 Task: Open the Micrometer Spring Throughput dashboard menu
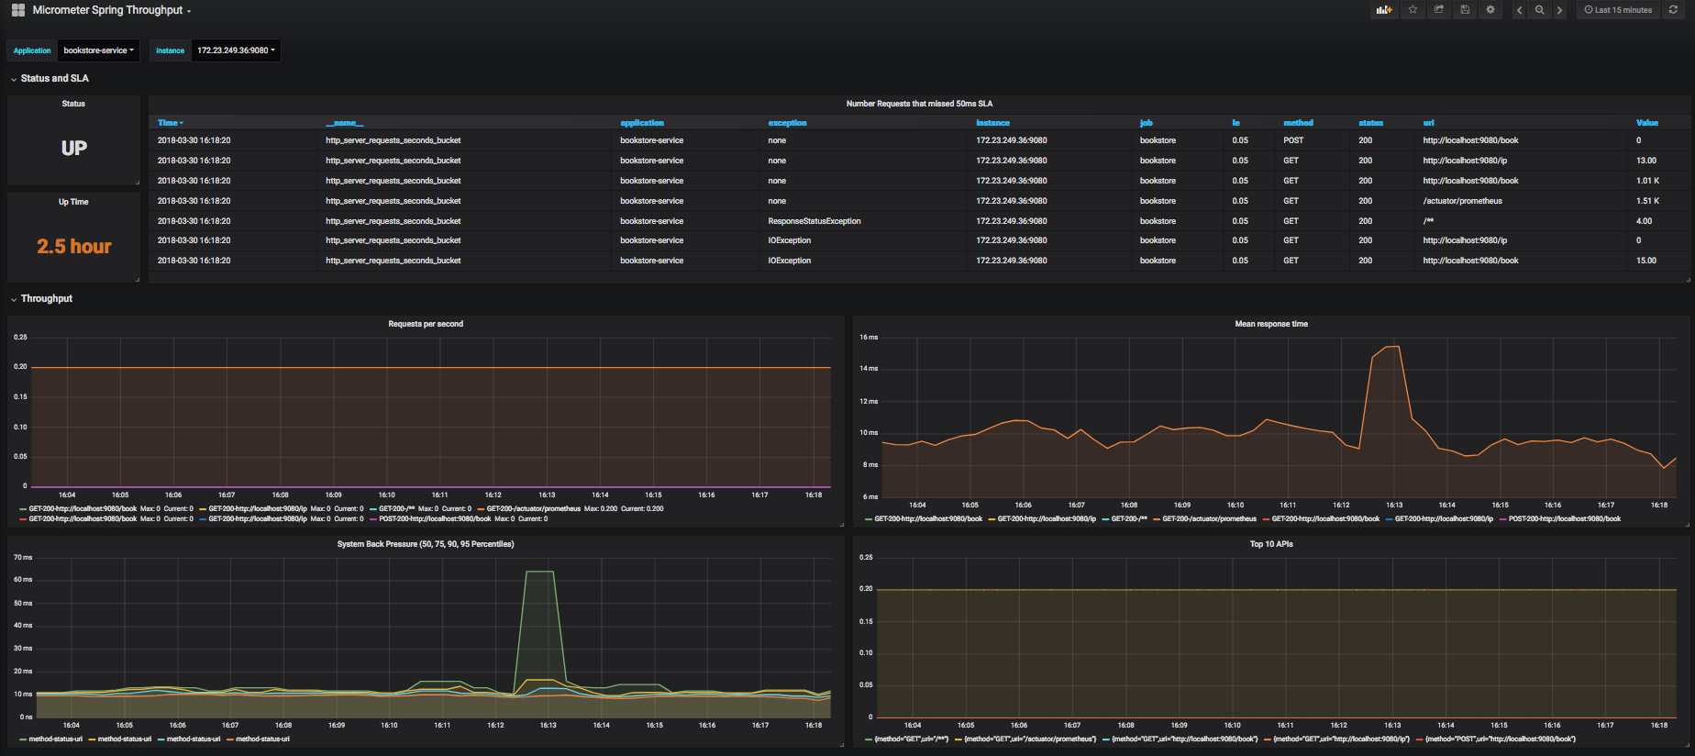pos(111,10)
